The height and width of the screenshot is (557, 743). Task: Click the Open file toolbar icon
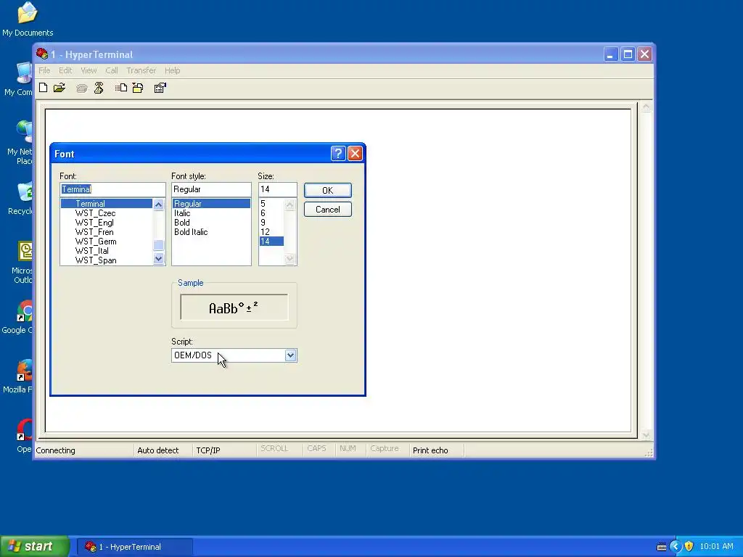pos(59,88)
